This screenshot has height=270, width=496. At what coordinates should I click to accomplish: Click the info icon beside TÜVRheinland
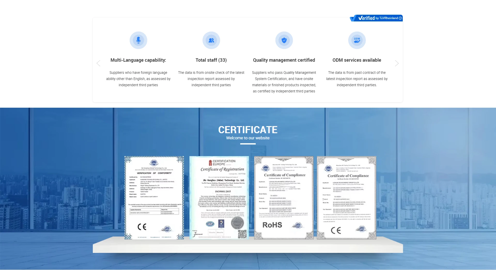pos(400,18)
